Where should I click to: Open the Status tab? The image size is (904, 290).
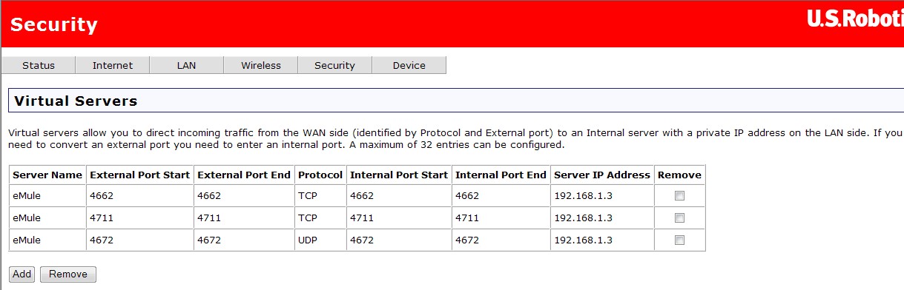tap(39, 65)
